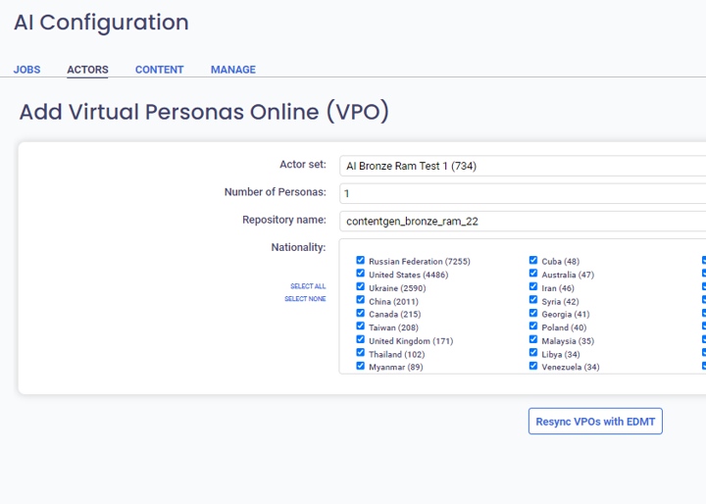Viewport: 706px width, 504px height.
Task: Switch to the ACTORS tab
Action: (x=87, y=70)
